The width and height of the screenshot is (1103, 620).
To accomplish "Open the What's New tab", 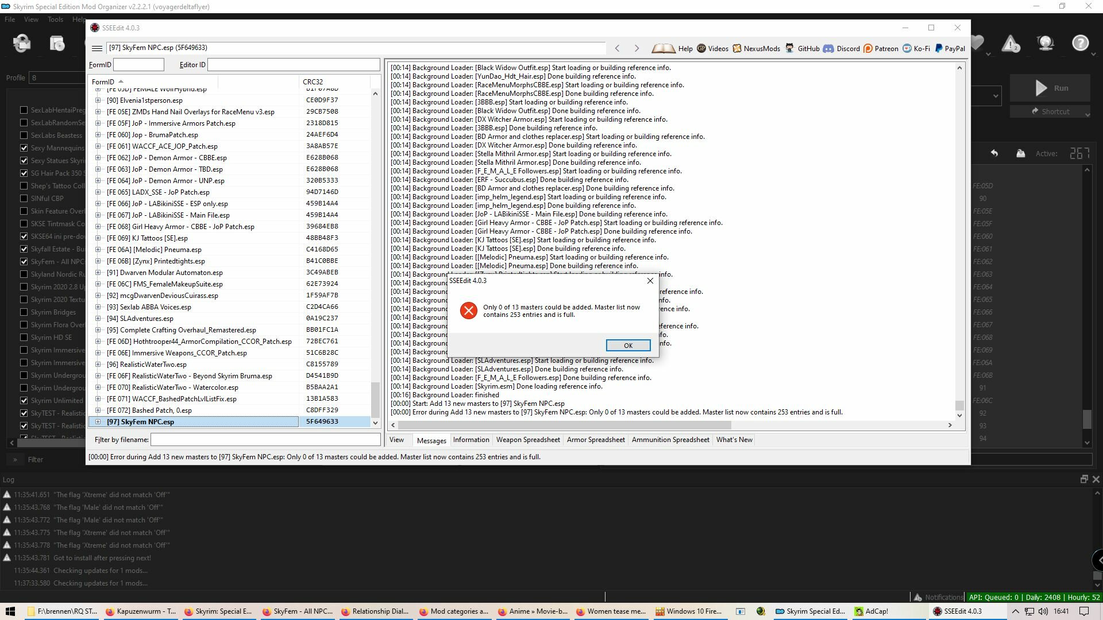I will point(734,440).
